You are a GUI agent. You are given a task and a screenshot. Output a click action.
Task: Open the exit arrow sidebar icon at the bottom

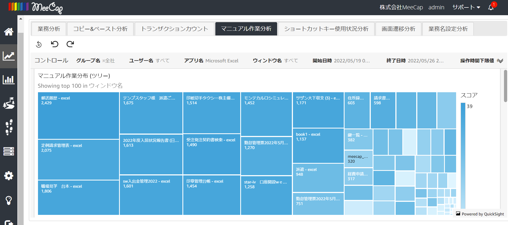[9, 222]
